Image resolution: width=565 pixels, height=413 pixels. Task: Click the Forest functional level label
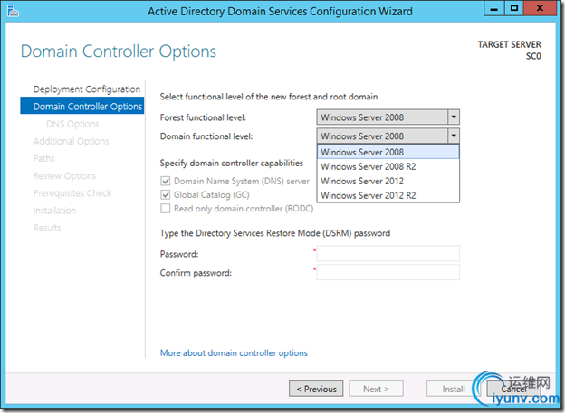tap(203, 117)
